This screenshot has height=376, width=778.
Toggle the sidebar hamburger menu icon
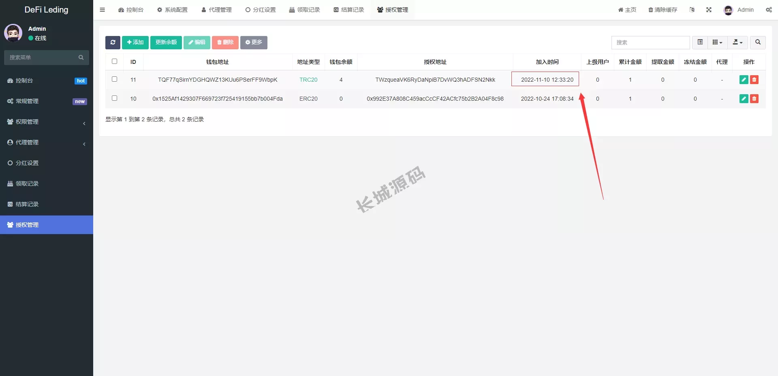[103, 10]
